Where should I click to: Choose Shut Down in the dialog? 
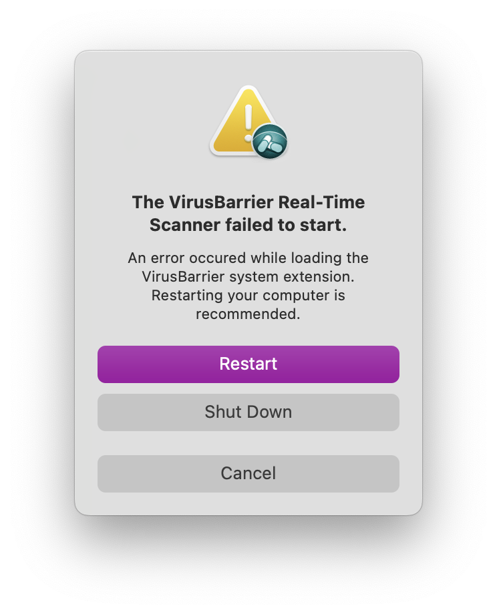coord(248,412)
